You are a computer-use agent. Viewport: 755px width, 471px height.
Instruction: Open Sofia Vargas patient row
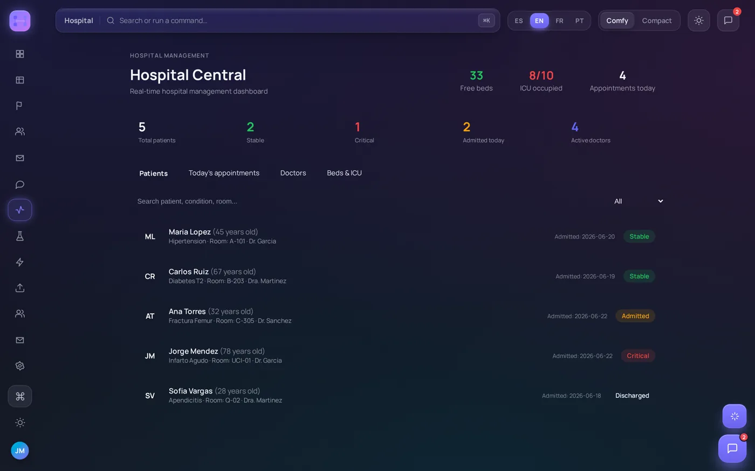[396, 396]
